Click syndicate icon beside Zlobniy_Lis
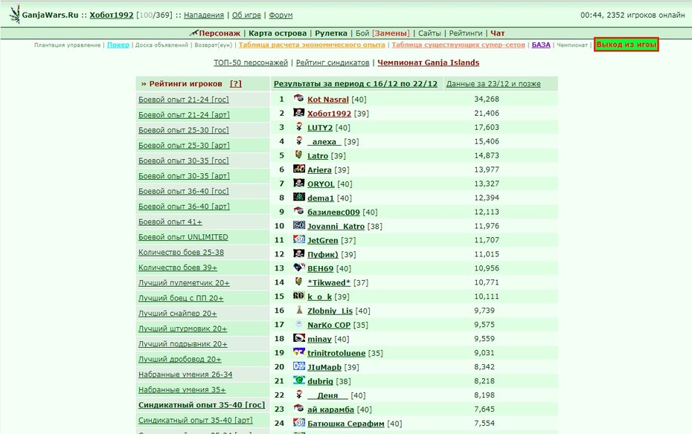The width and height of the screenshot is (692, 434). pos(299,310)
